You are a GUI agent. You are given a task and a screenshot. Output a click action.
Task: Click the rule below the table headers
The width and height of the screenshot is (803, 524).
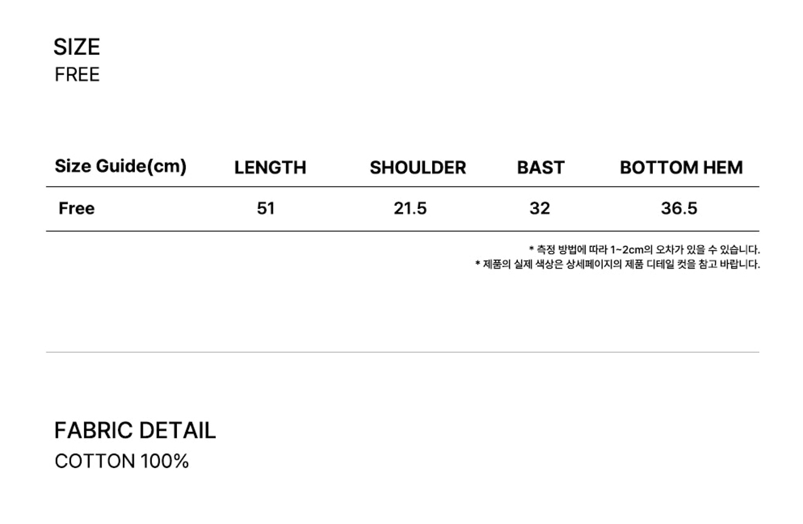[x=402, y=187]
